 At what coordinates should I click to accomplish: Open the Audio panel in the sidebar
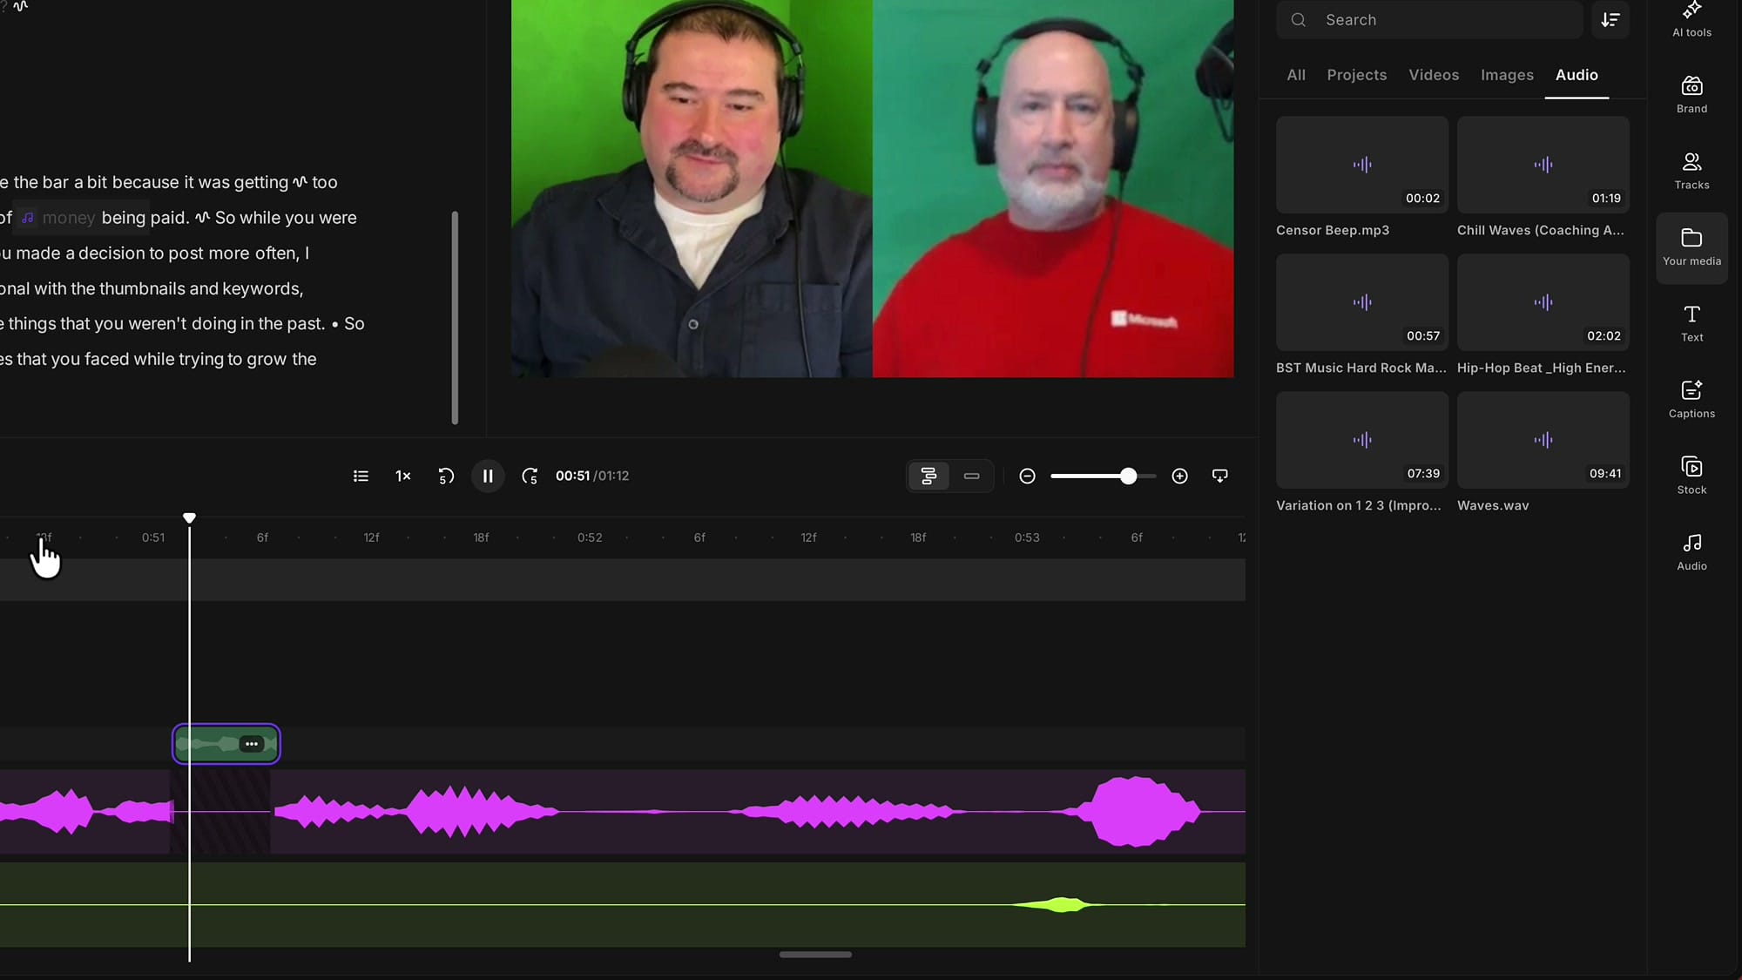click(x=1691, y=552)
